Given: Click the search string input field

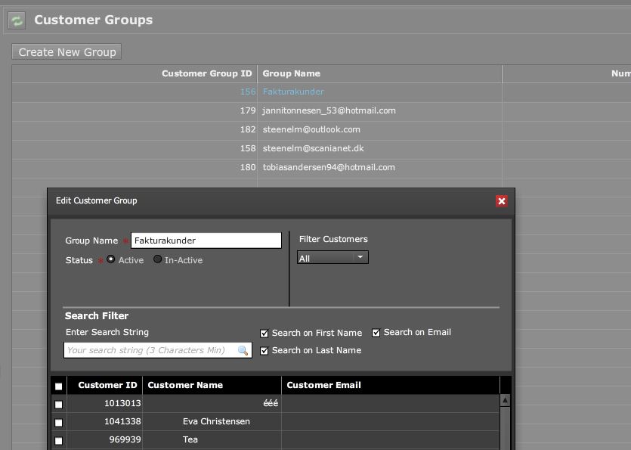Looking at the screenshot, I should click(158, 350).
